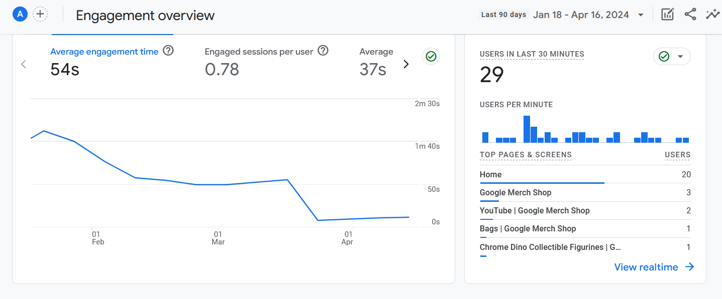Click the Users in last 30 minutes heading

click(x=532, y=54)
